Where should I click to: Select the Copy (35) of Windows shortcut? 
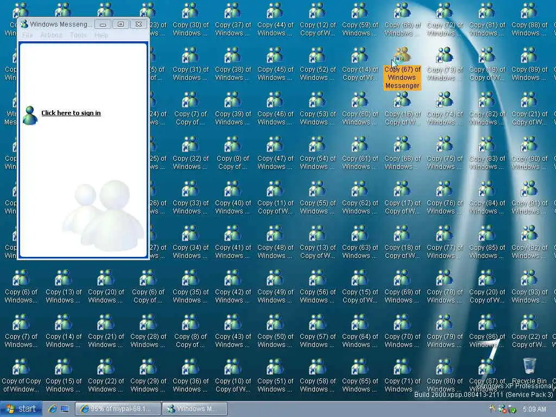[191, 287]
